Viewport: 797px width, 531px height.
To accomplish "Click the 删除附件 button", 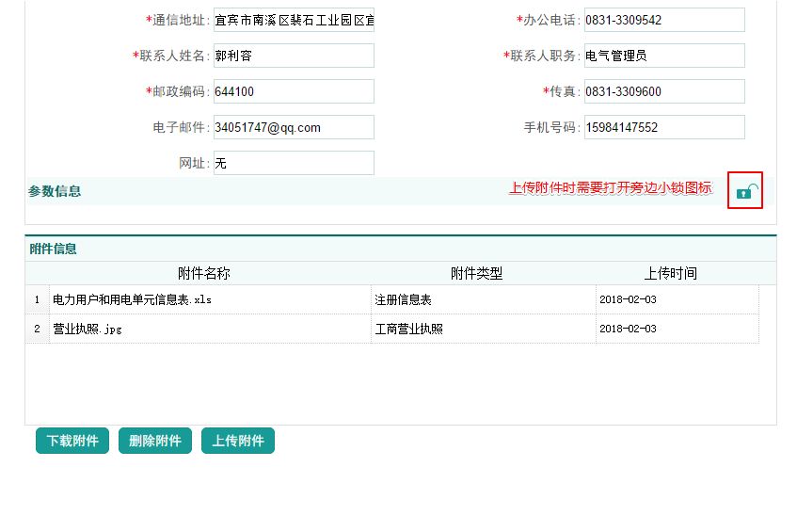I will point(155,441).
